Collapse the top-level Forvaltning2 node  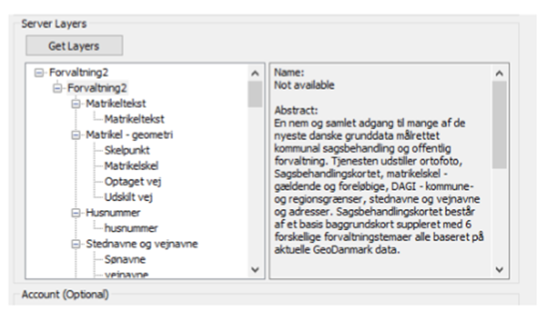tap(39, 73)
